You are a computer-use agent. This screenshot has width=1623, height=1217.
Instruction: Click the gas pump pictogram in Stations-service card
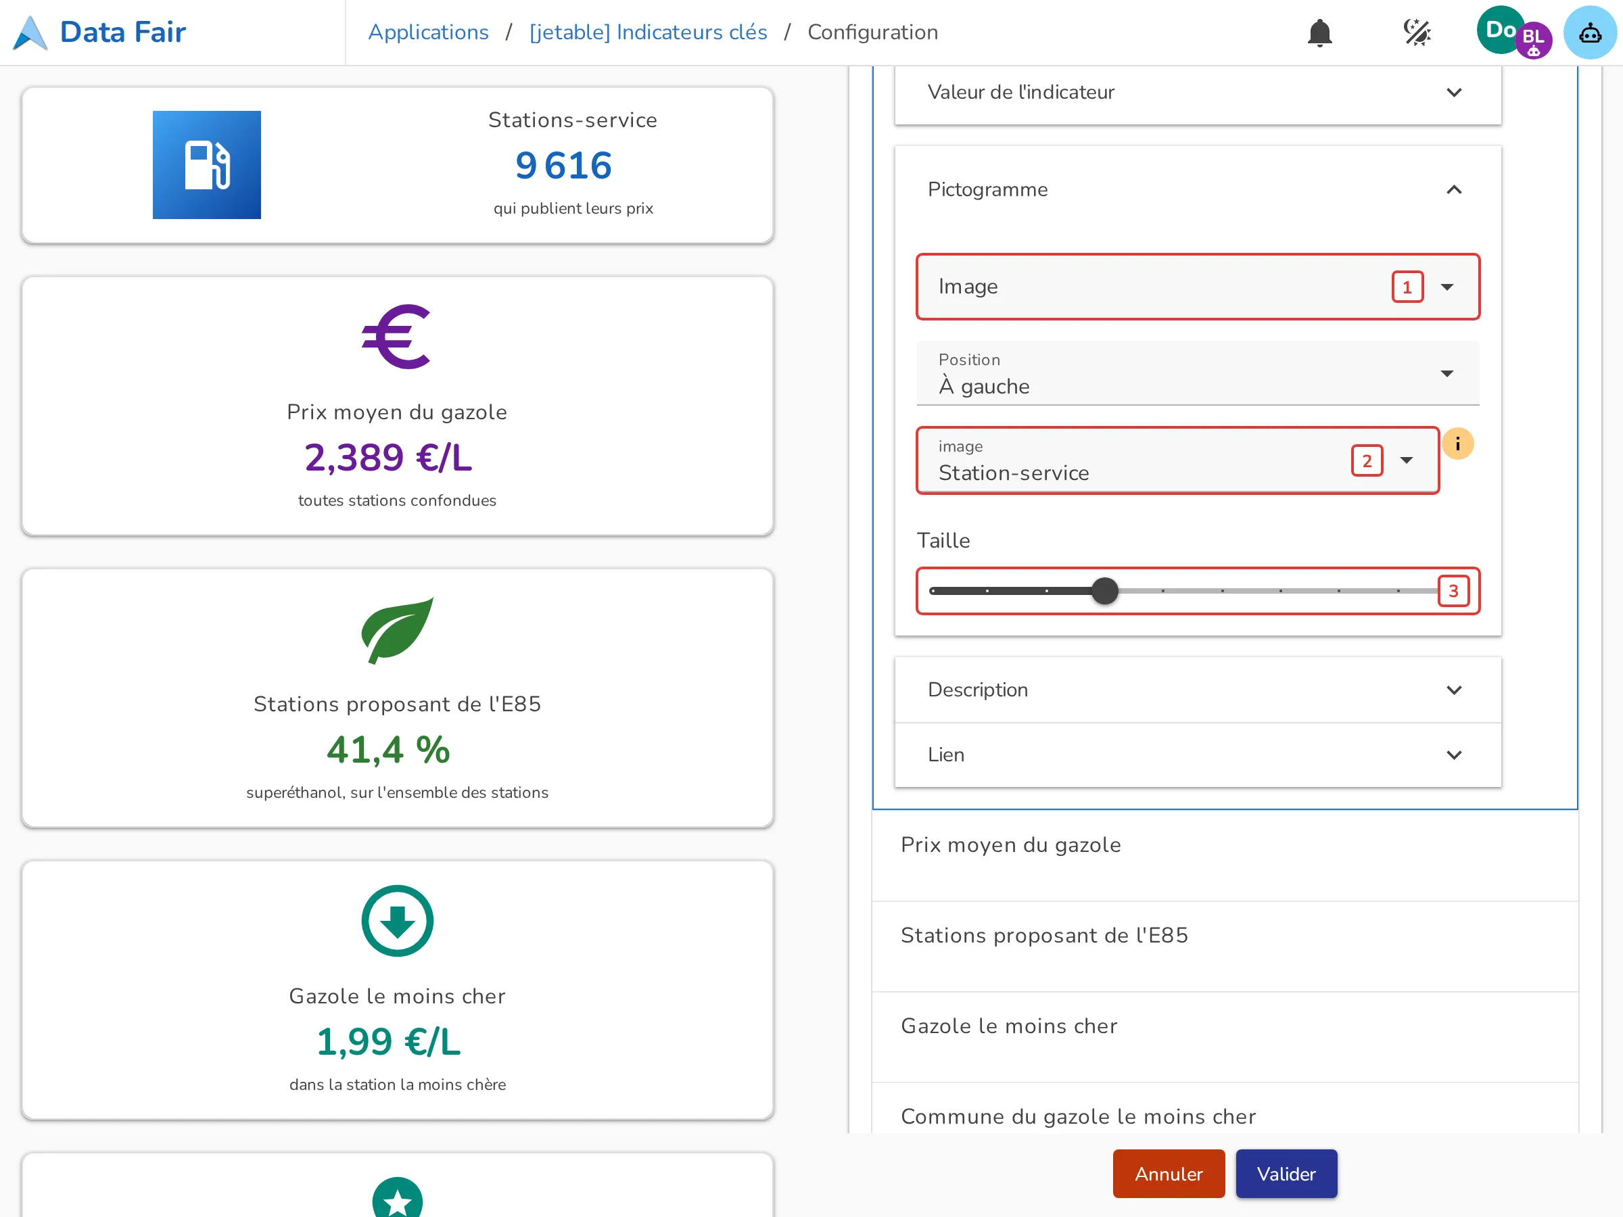click(x=207, y=165)
